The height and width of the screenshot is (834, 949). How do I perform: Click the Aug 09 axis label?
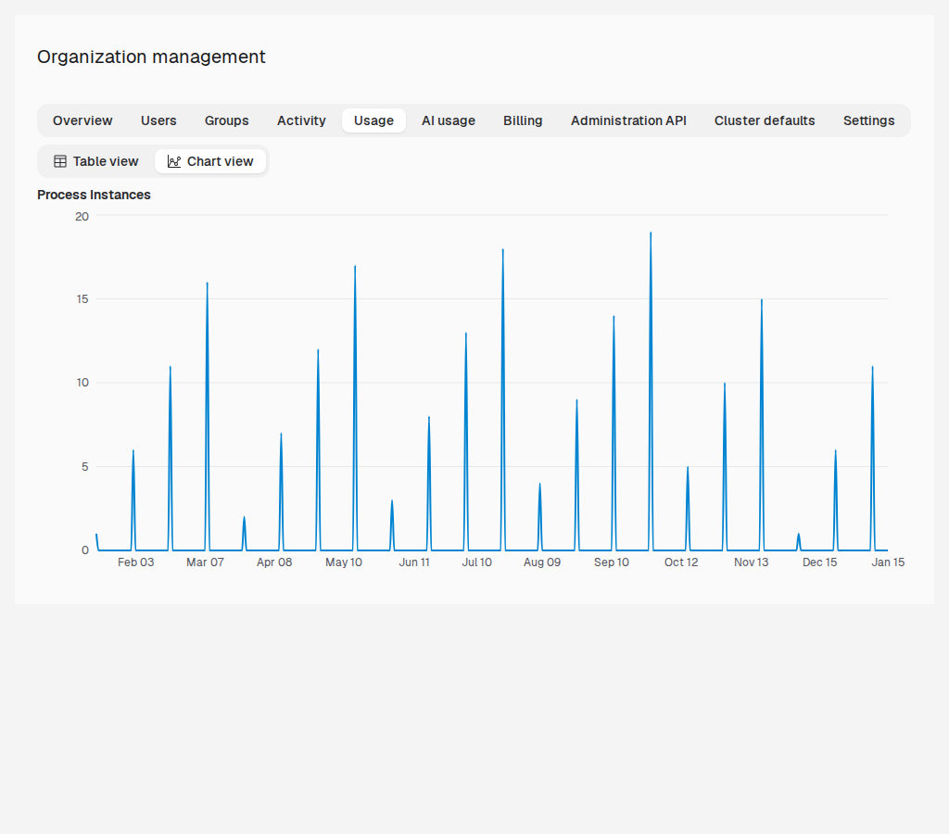coord(542,562)
